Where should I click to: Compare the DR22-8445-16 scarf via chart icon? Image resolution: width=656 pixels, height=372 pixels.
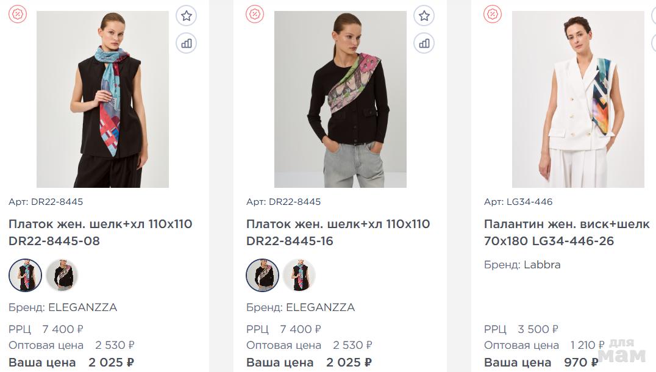[424, 43]
